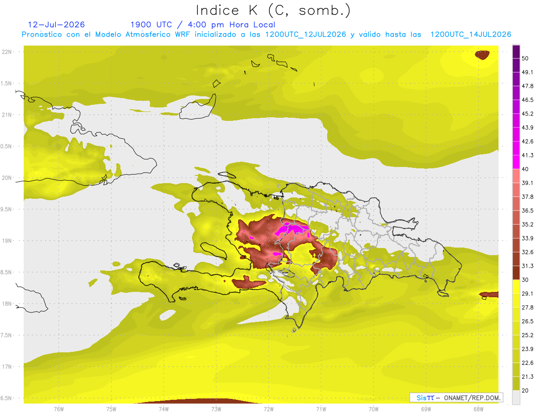Click the '22N' latitude label

7,51
